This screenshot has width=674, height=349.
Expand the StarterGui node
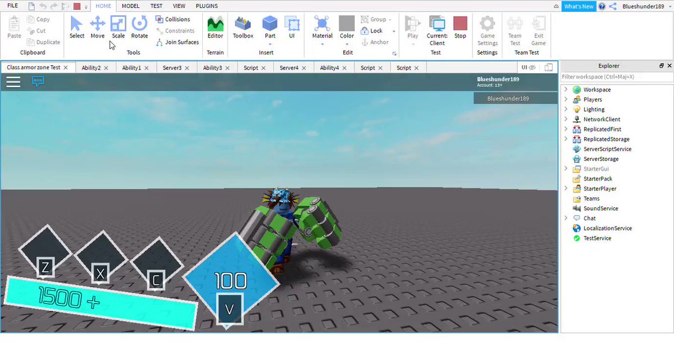[x=566, y=169]
